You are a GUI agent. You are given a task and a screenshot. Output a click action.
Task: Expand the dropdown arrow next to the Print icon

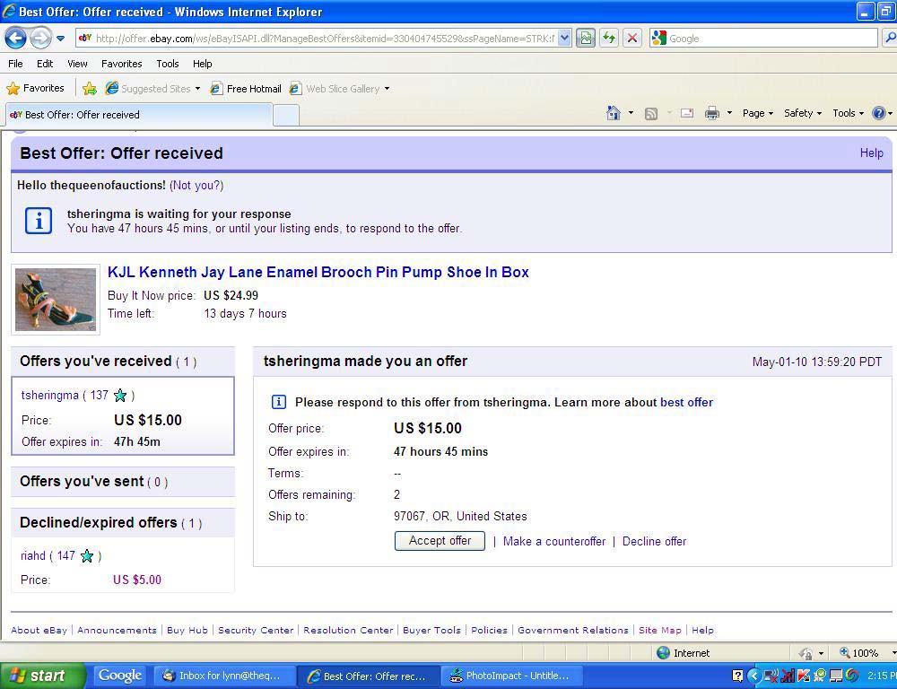pyautogui.click(x=729, y=113)
